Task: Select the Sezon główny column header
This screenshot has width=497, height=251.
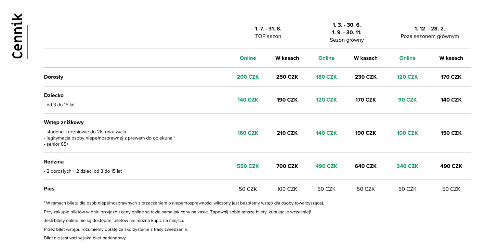Action: pos(346,32)
